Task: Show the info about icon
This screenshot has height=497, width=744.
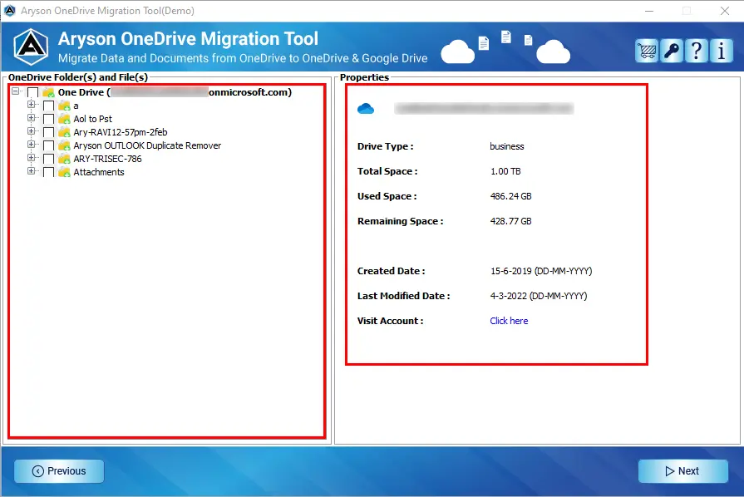Action: tap(722, 50)
